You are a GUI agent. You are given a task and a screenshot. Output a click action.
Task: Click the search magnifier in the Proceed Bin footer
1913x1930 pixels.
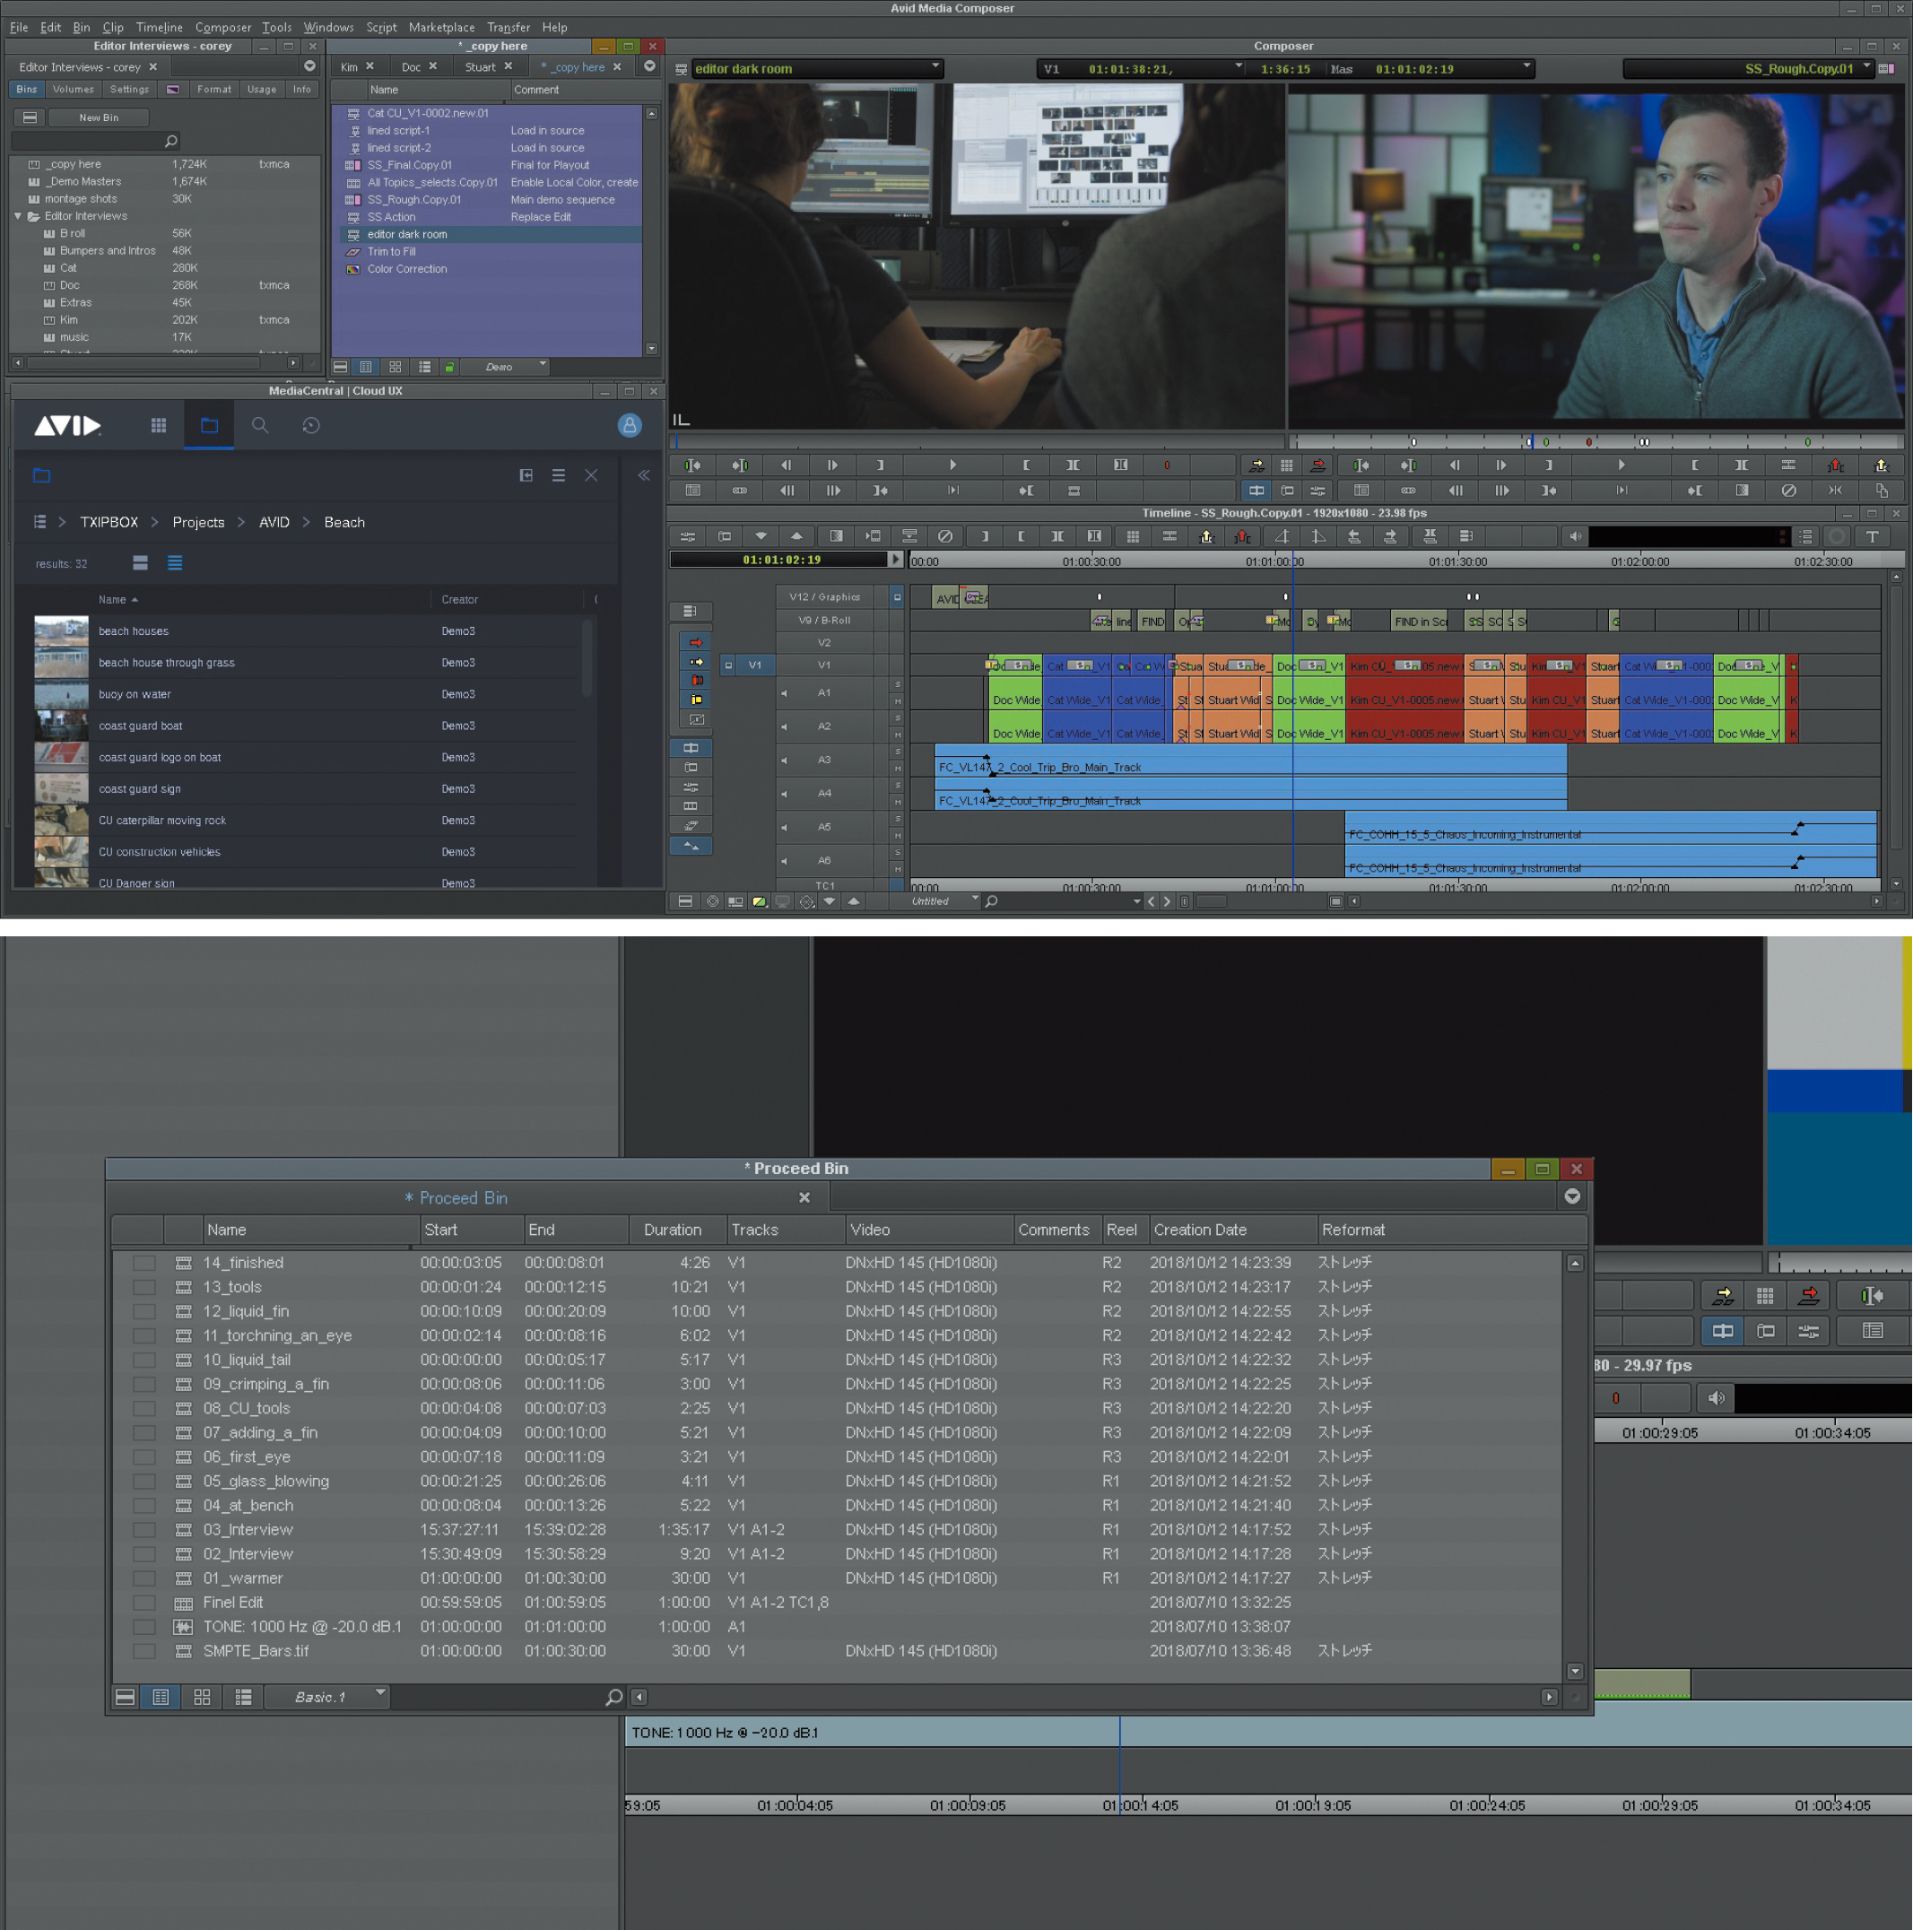pyautogui.click(x=613, y=1696)
